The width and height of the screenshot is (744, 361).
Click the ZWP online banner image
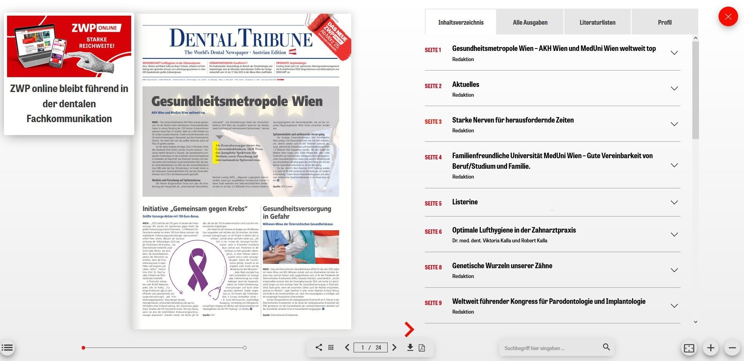point(69,46)
